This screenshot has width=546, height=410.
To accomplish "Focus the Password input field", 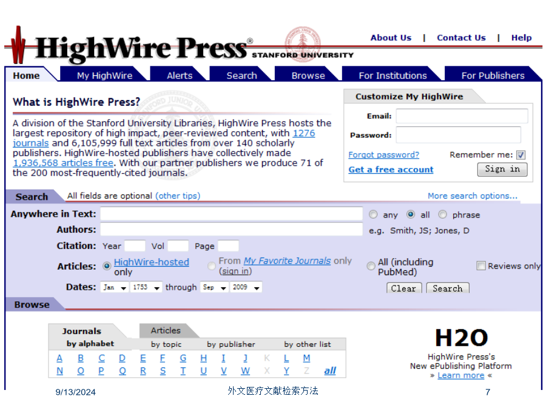I will [458, 135].
